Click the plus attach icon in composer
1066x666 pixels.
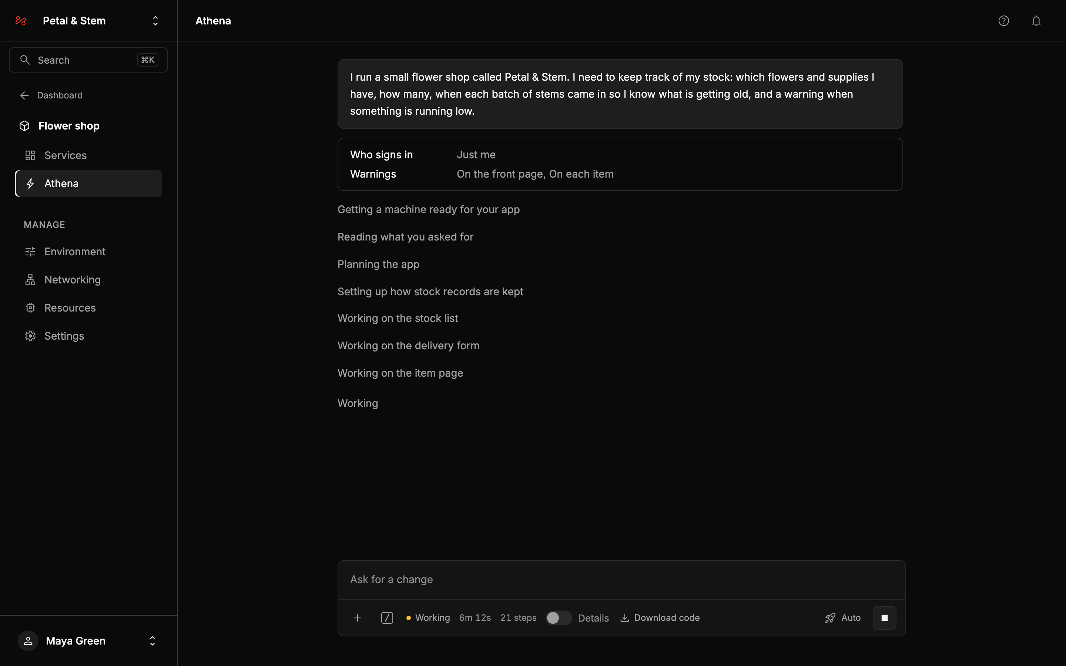click(x=357, y=618)
